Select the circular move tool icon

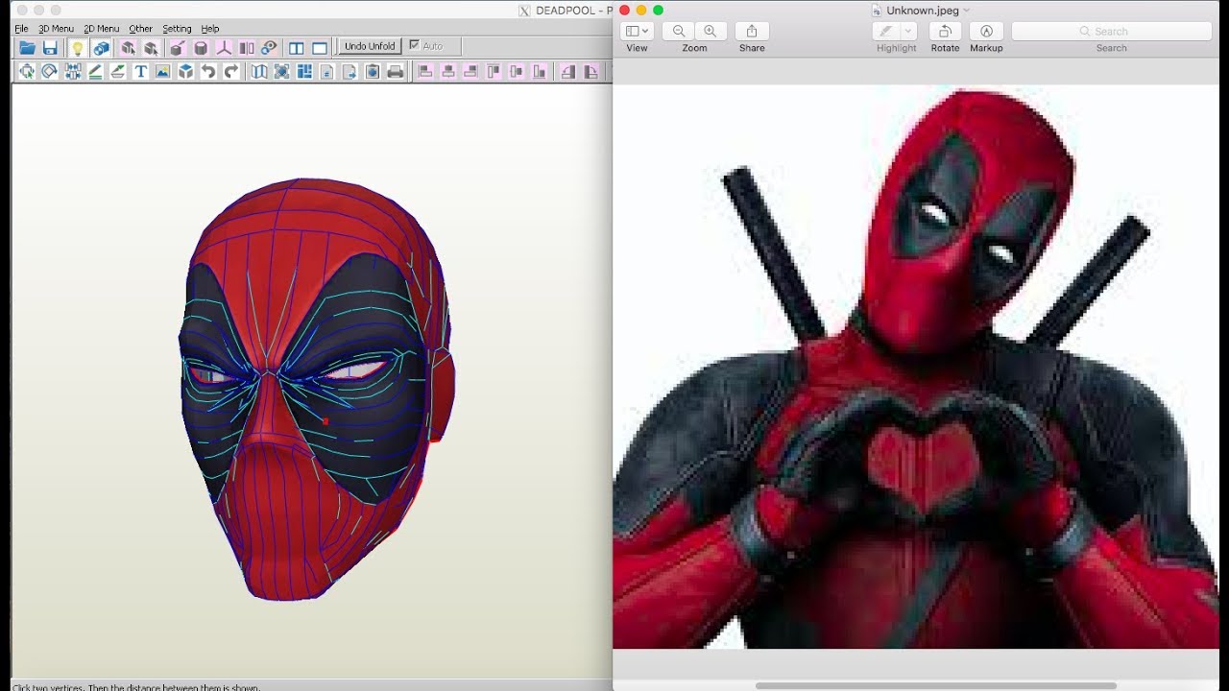(x=49, y=71)
